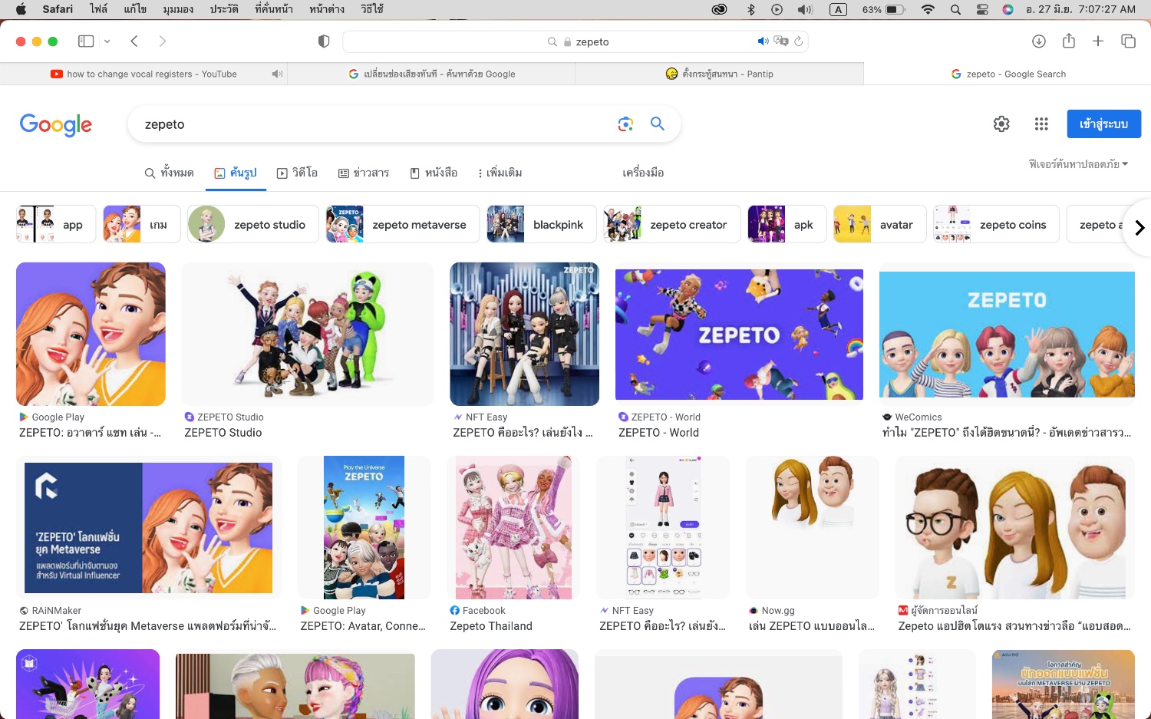Reload the current page
Screen dimensions: 1151x719
click(x=799, y=41)
